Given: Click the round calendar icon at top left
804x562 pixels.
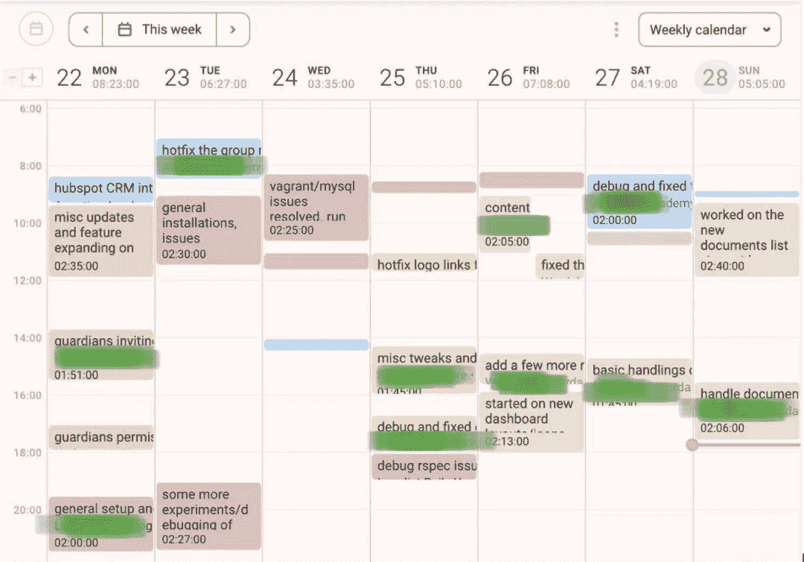Looking at the screenshot, I should 36,30.
